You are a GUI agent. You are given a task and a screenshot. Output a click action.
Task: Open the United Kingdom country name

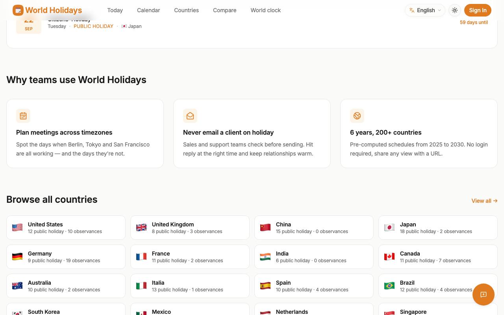(173, 224)
